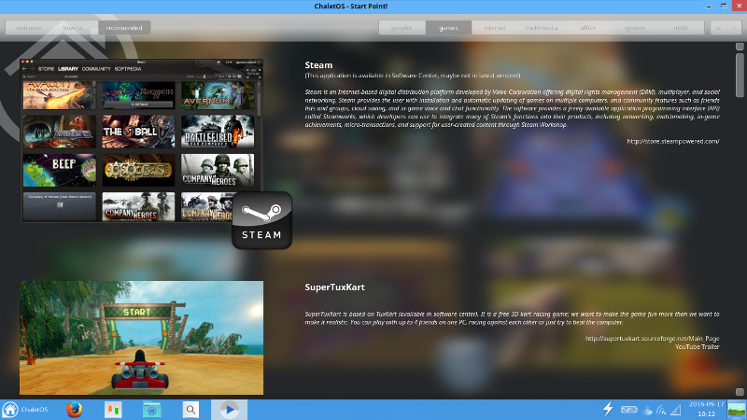Screen dimensions: 747x420
Task: Select the Start Point play icon in taskbar
Action: [229, 410]
